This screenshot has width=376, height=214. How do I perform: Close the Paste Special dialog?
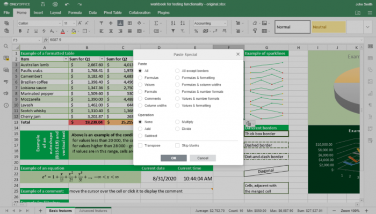click(x=238, y=54)
